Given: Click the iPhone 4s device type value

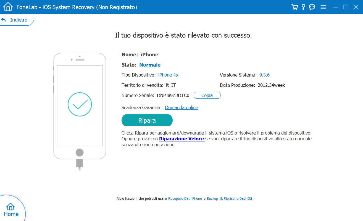Looking at the screenshot, I should click(168, 75).
